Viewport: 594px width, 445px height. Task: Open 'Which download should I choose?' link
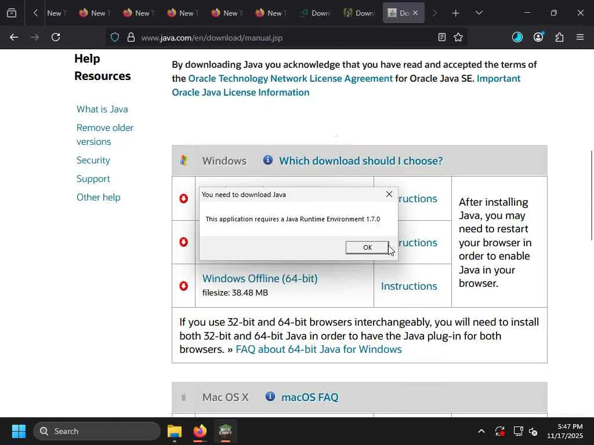tap(361, 161)
